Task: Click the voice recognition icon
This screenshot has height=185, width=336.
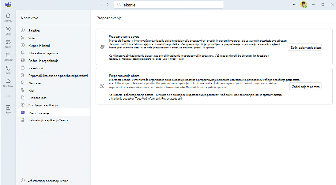Action: pos(102,47)
